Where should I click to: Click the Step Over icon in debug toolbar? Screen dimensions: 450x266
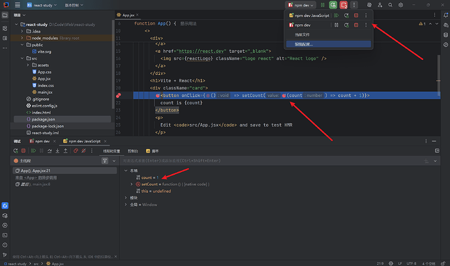(x=50, y=151)
